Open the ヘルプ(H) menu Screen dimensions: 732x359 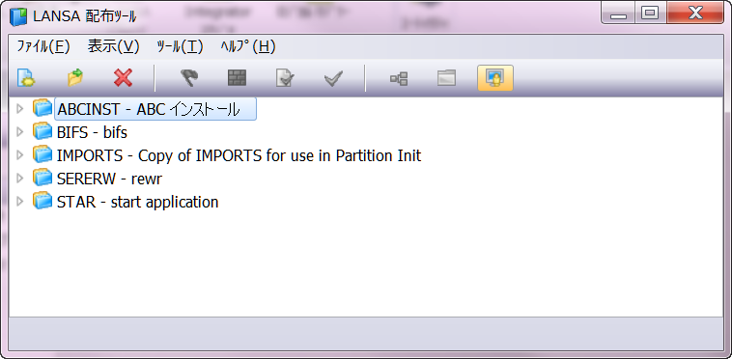pyautogui.click(x=247, y=46)
